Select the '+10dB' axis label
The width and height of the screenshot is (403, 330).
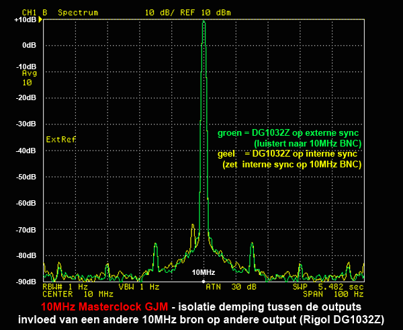tap(26, 19)
